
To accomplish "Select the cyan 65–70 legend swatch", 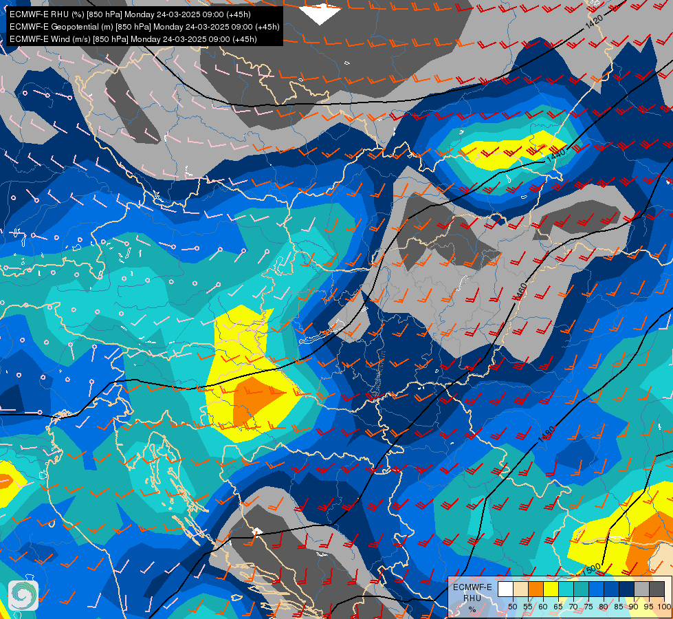I will pos(566,589).
